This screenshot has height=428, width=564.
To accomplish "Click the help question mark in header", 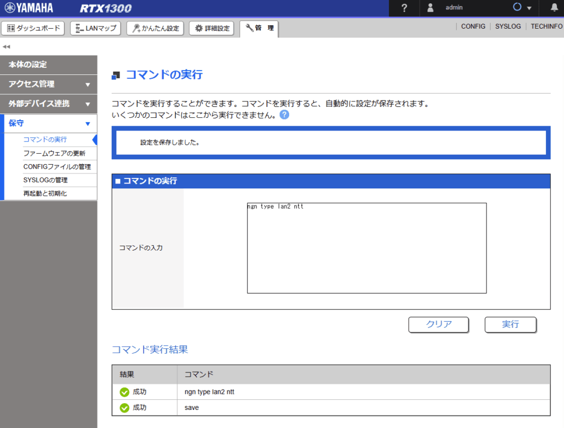I will (x=404, y=8).
